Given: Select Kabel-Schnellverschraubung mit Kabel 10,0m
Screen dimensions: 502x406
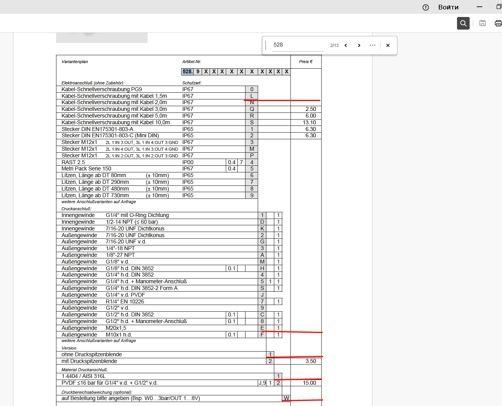Looking at the screenshot, I should [116, 122].
